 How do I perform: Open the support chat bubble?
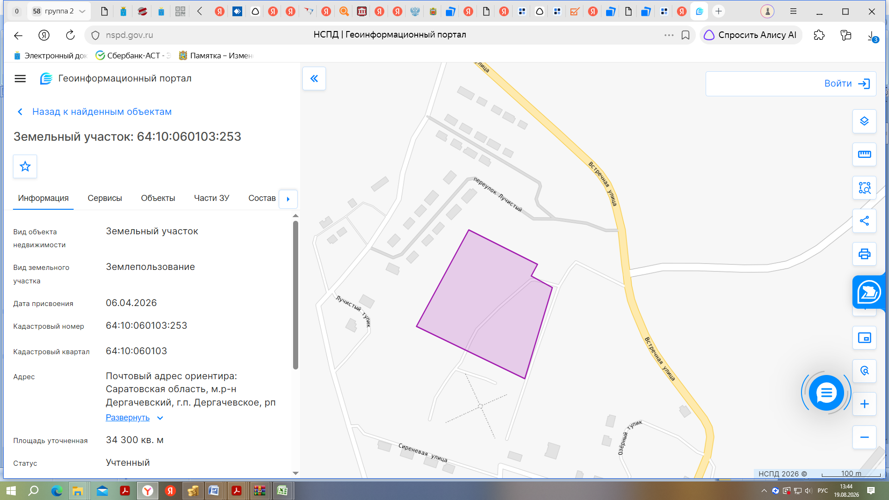826,393
